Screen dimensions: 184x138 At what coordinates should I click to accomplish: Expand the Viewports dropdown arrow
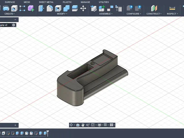(x=114, y=125)
